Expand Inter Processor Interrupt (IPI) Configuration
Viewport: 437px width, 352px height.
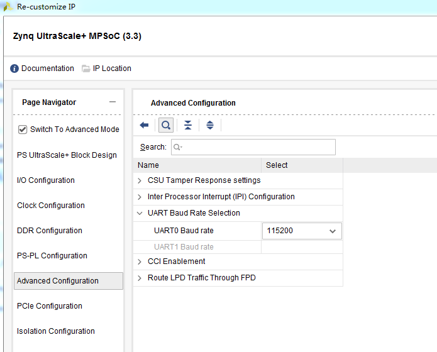click(140, 197)
